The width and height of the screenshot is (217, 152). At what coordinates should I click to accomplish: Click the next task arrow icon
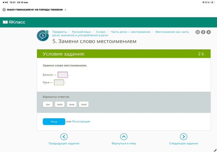coord(184,137)
